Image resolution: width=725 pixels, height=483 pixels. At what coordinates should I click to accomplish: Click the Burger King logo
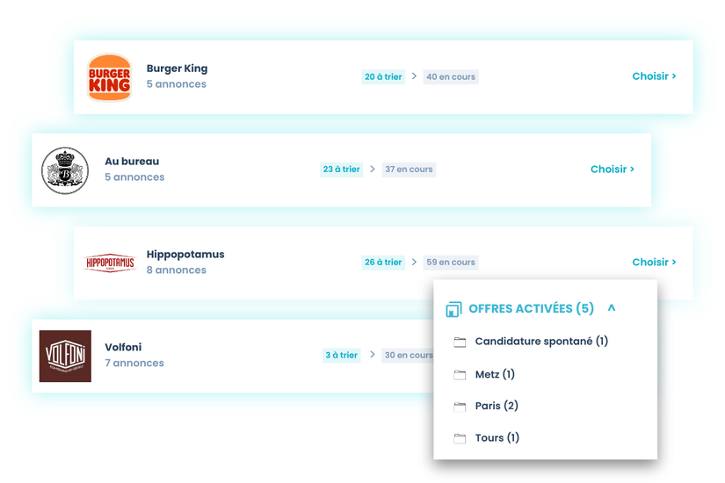110,77
